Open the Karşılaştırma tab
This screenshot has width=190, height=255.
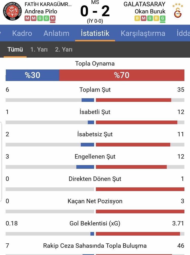coord(143,33)
